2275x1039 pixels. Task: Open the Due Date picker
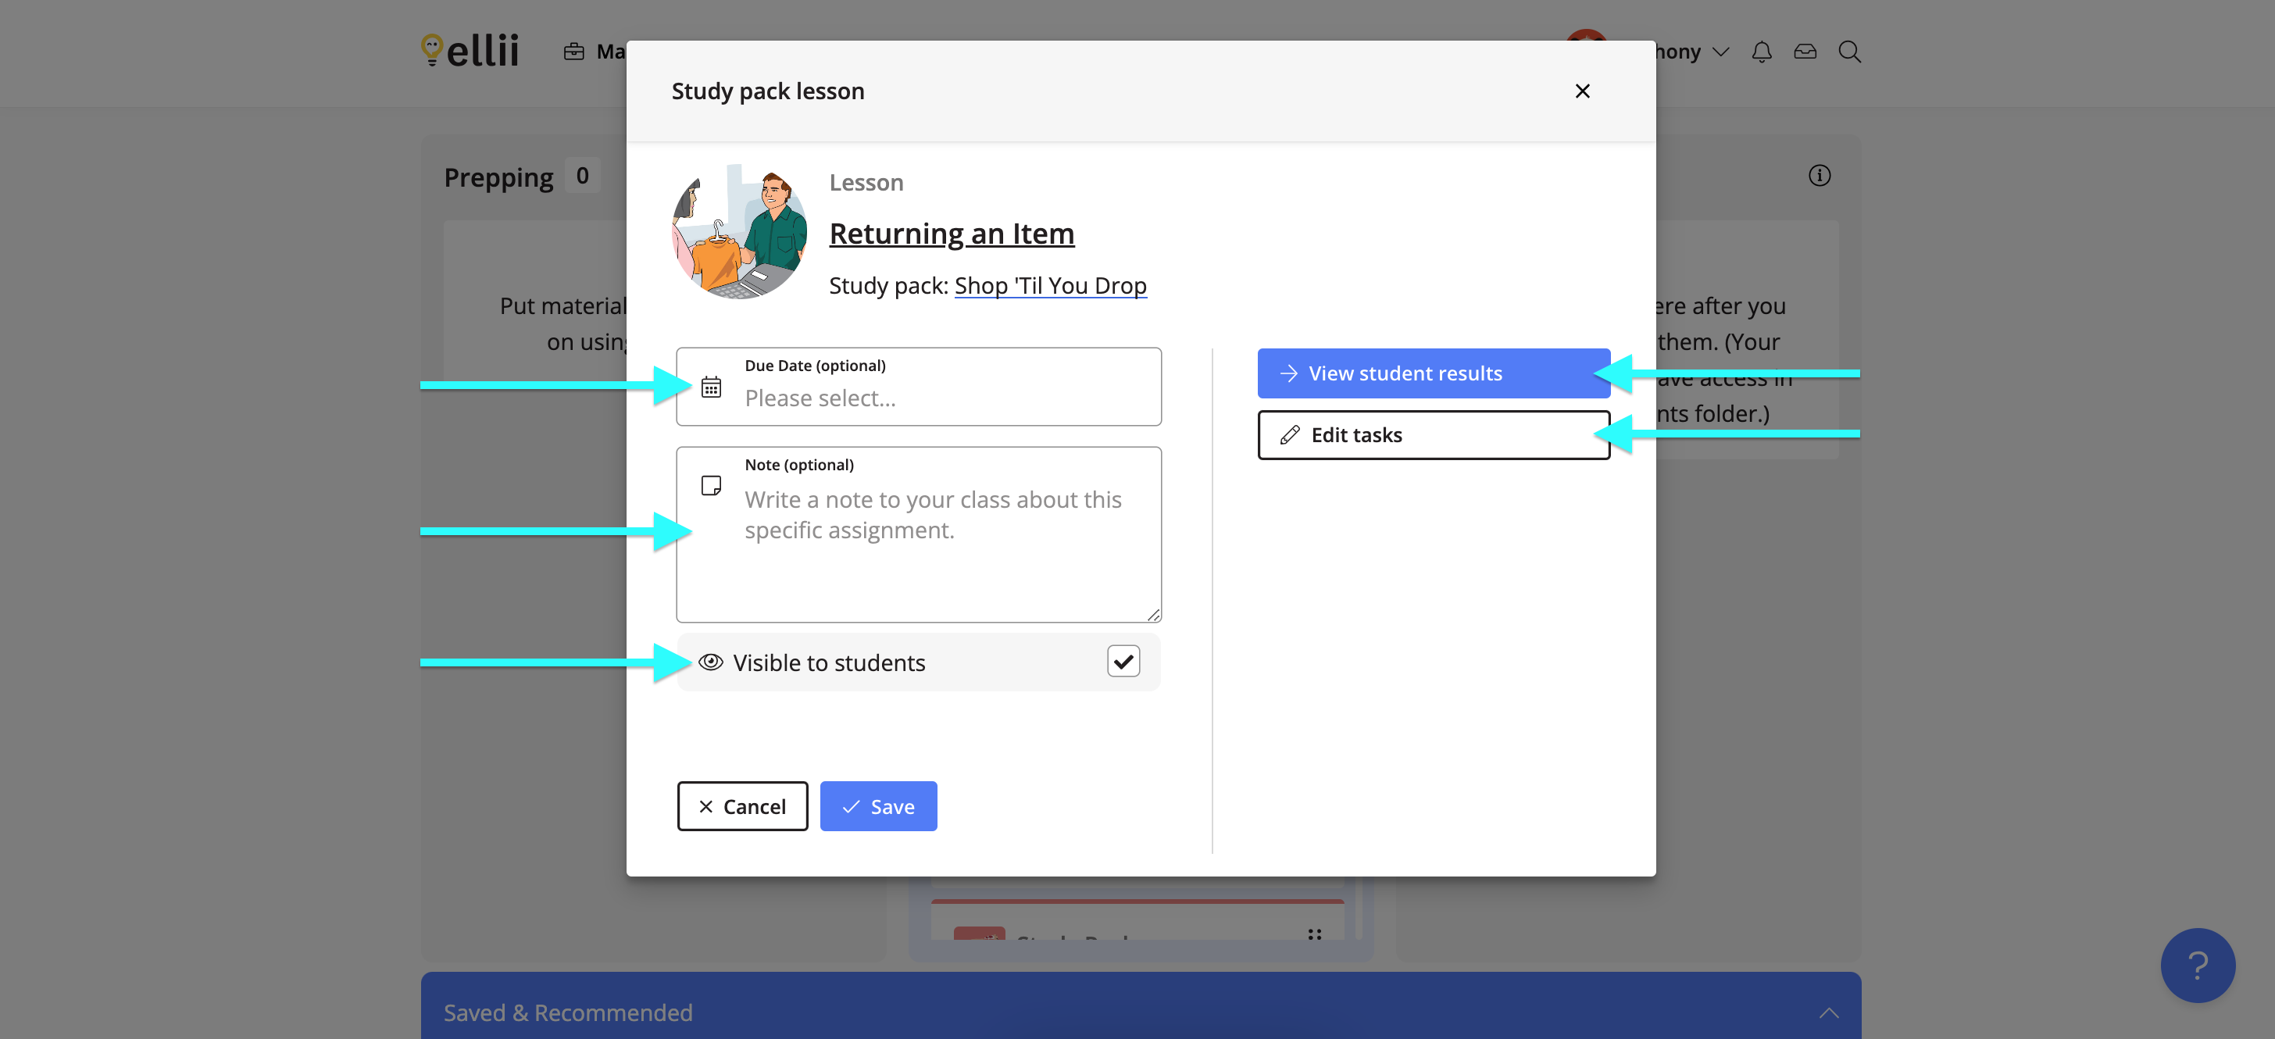click(919, 397)
